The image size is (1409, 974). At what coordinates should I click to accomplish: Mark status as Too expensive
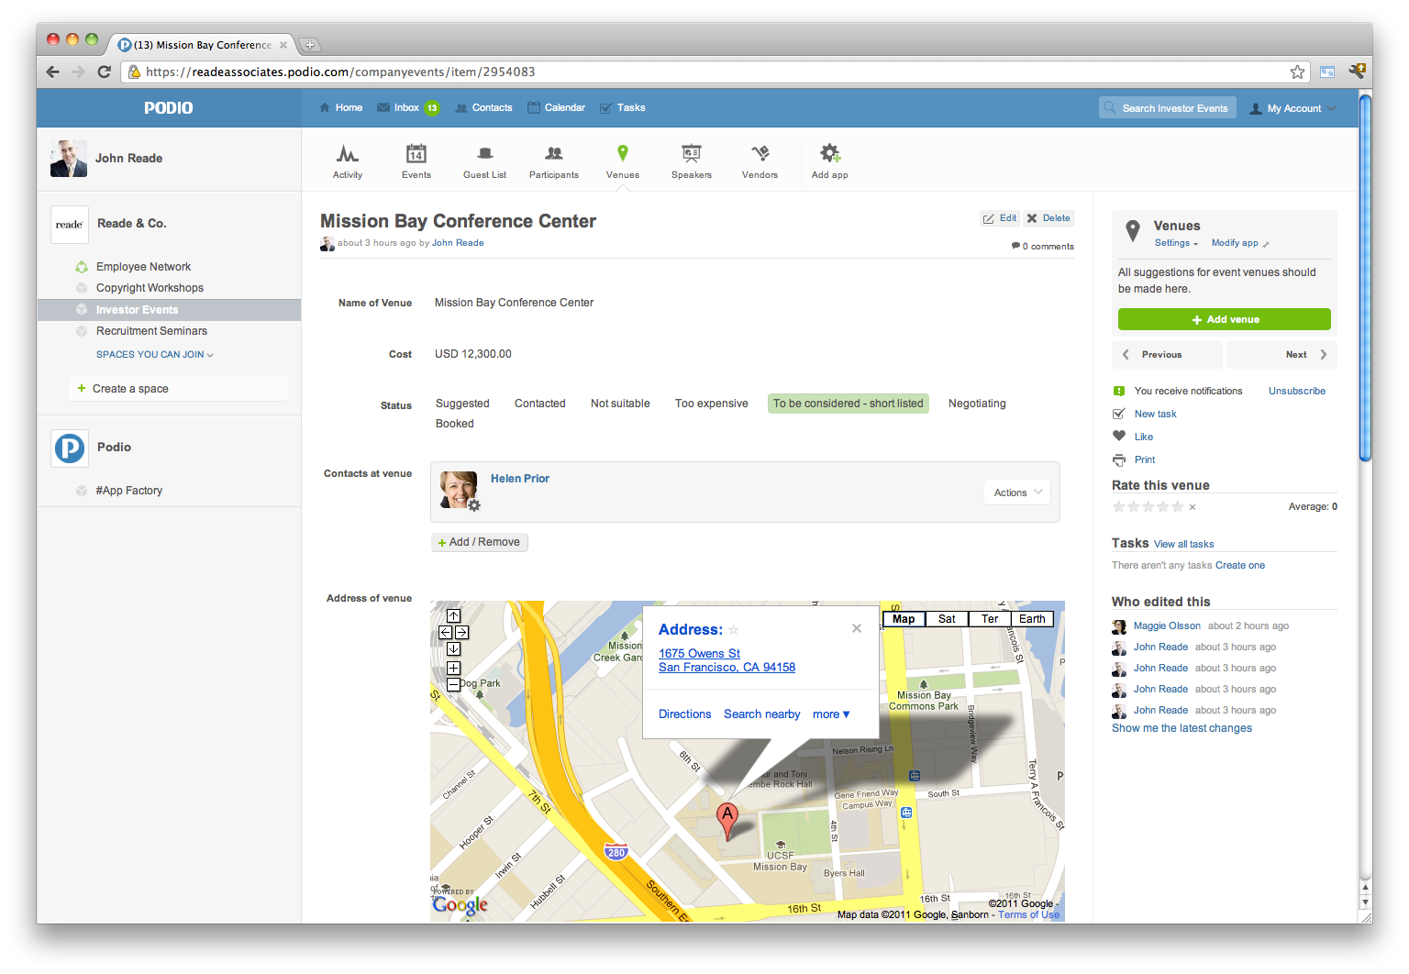[x=711, y=404]
